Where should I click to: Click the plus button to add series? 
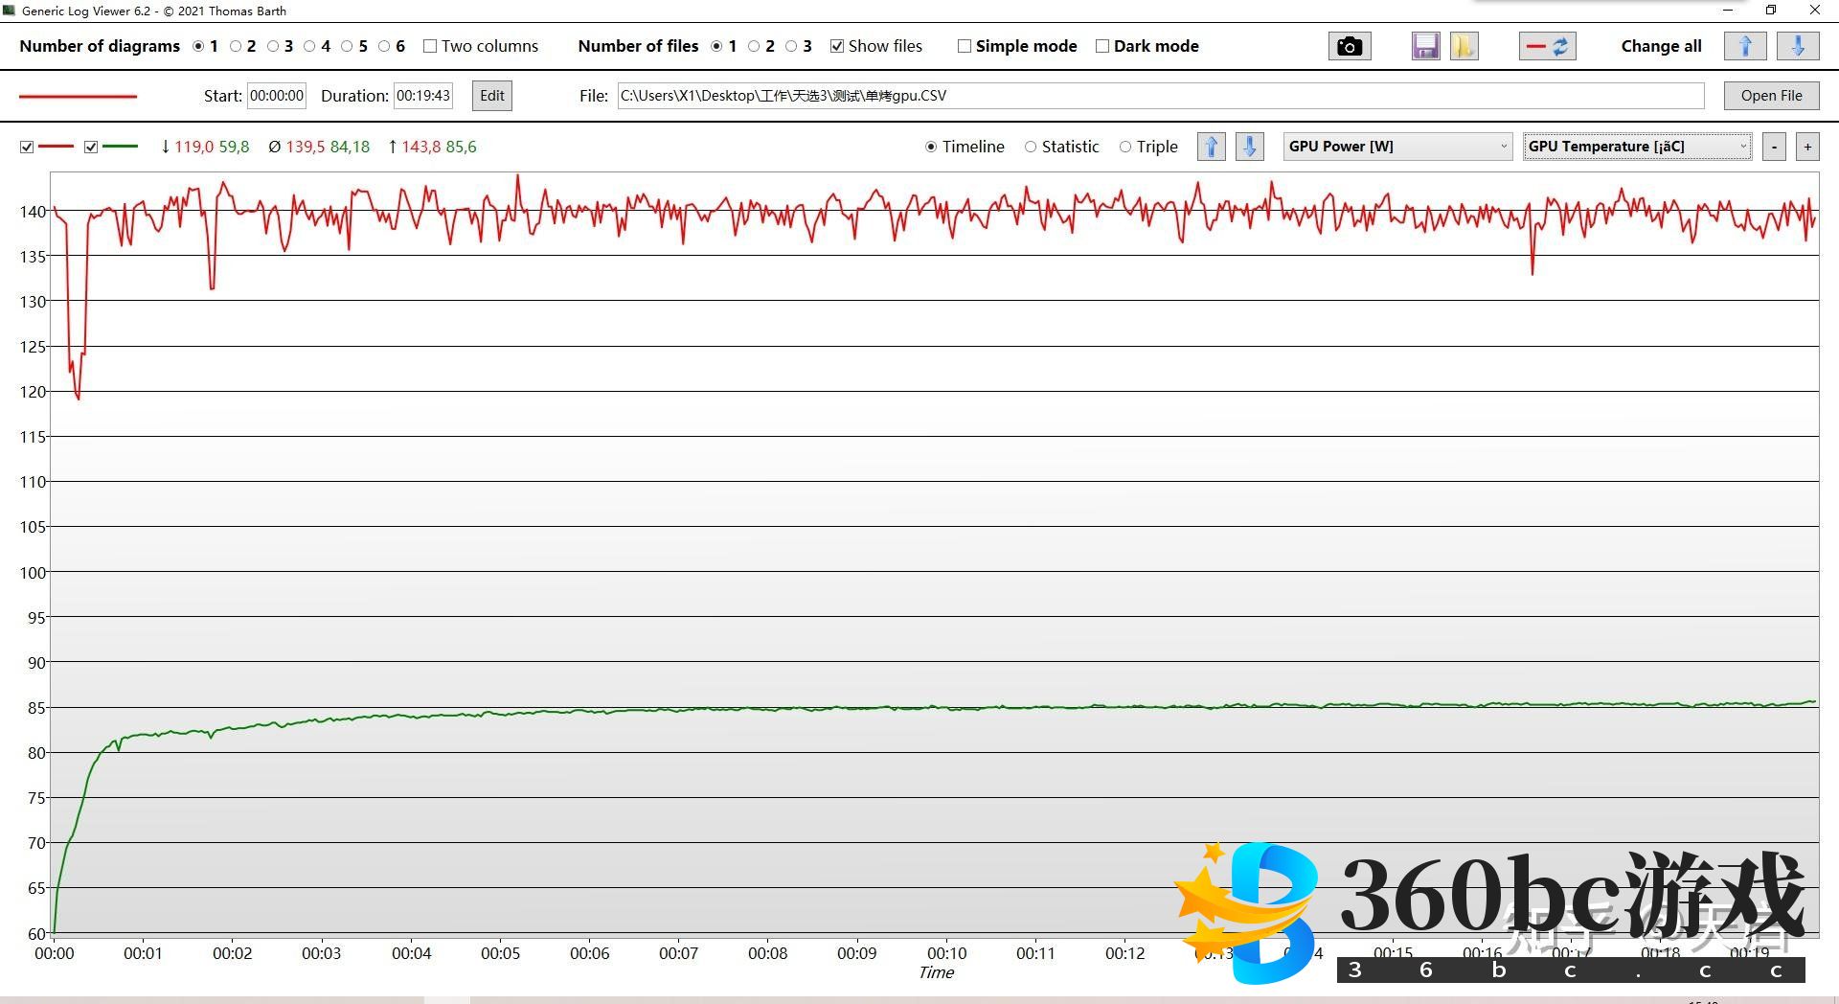click(x=1807, y=147)
